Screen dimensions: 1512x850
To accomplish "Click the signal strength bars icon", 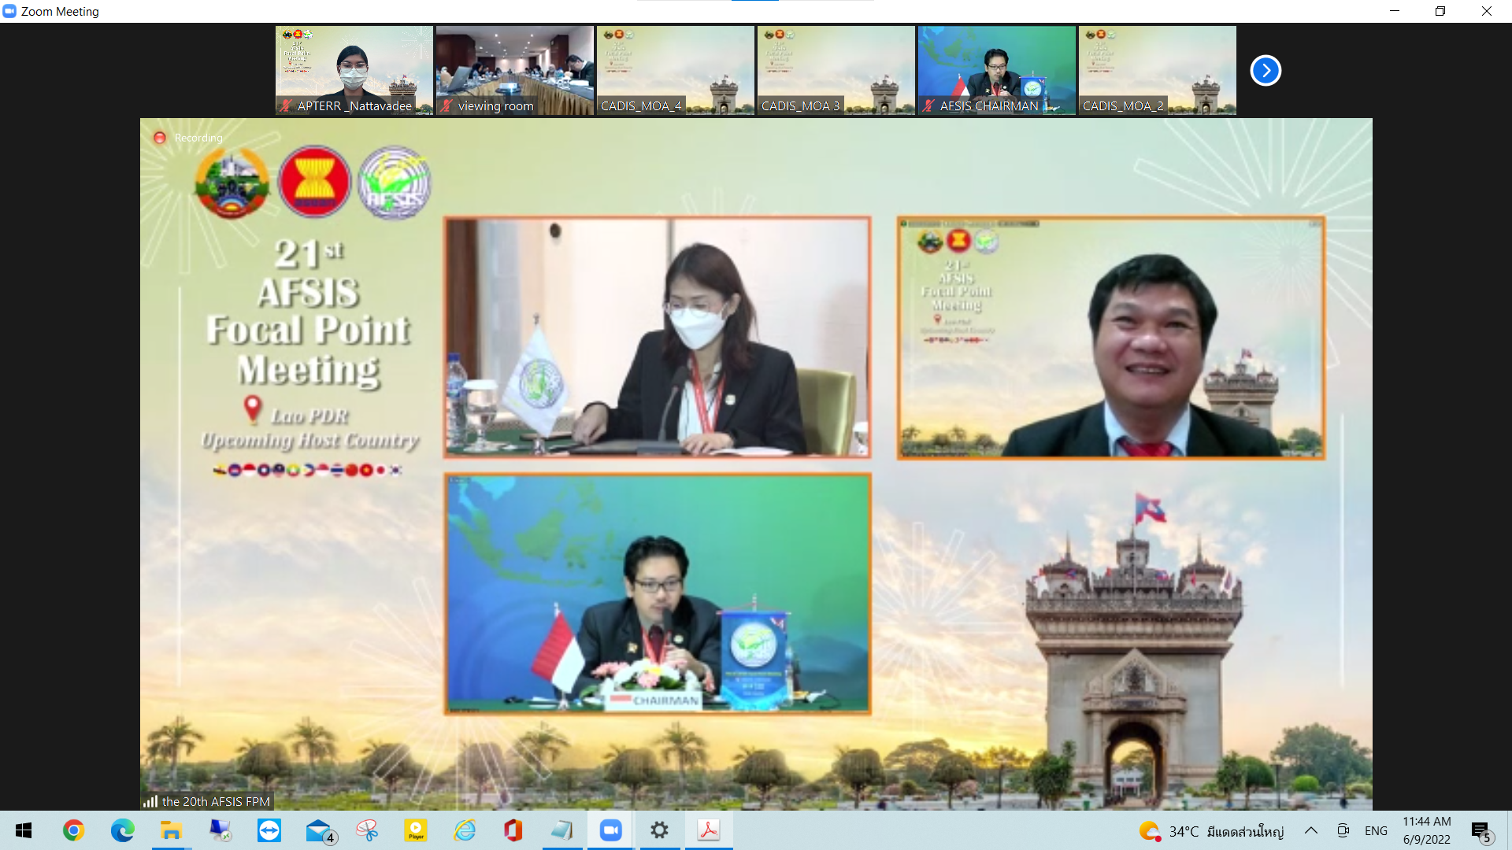I will coord(150,801).
